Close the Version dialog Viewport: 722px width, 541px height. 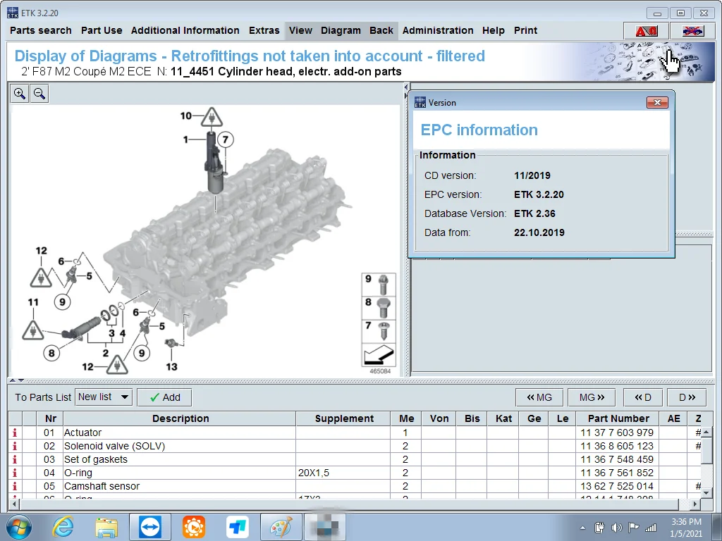657,102
